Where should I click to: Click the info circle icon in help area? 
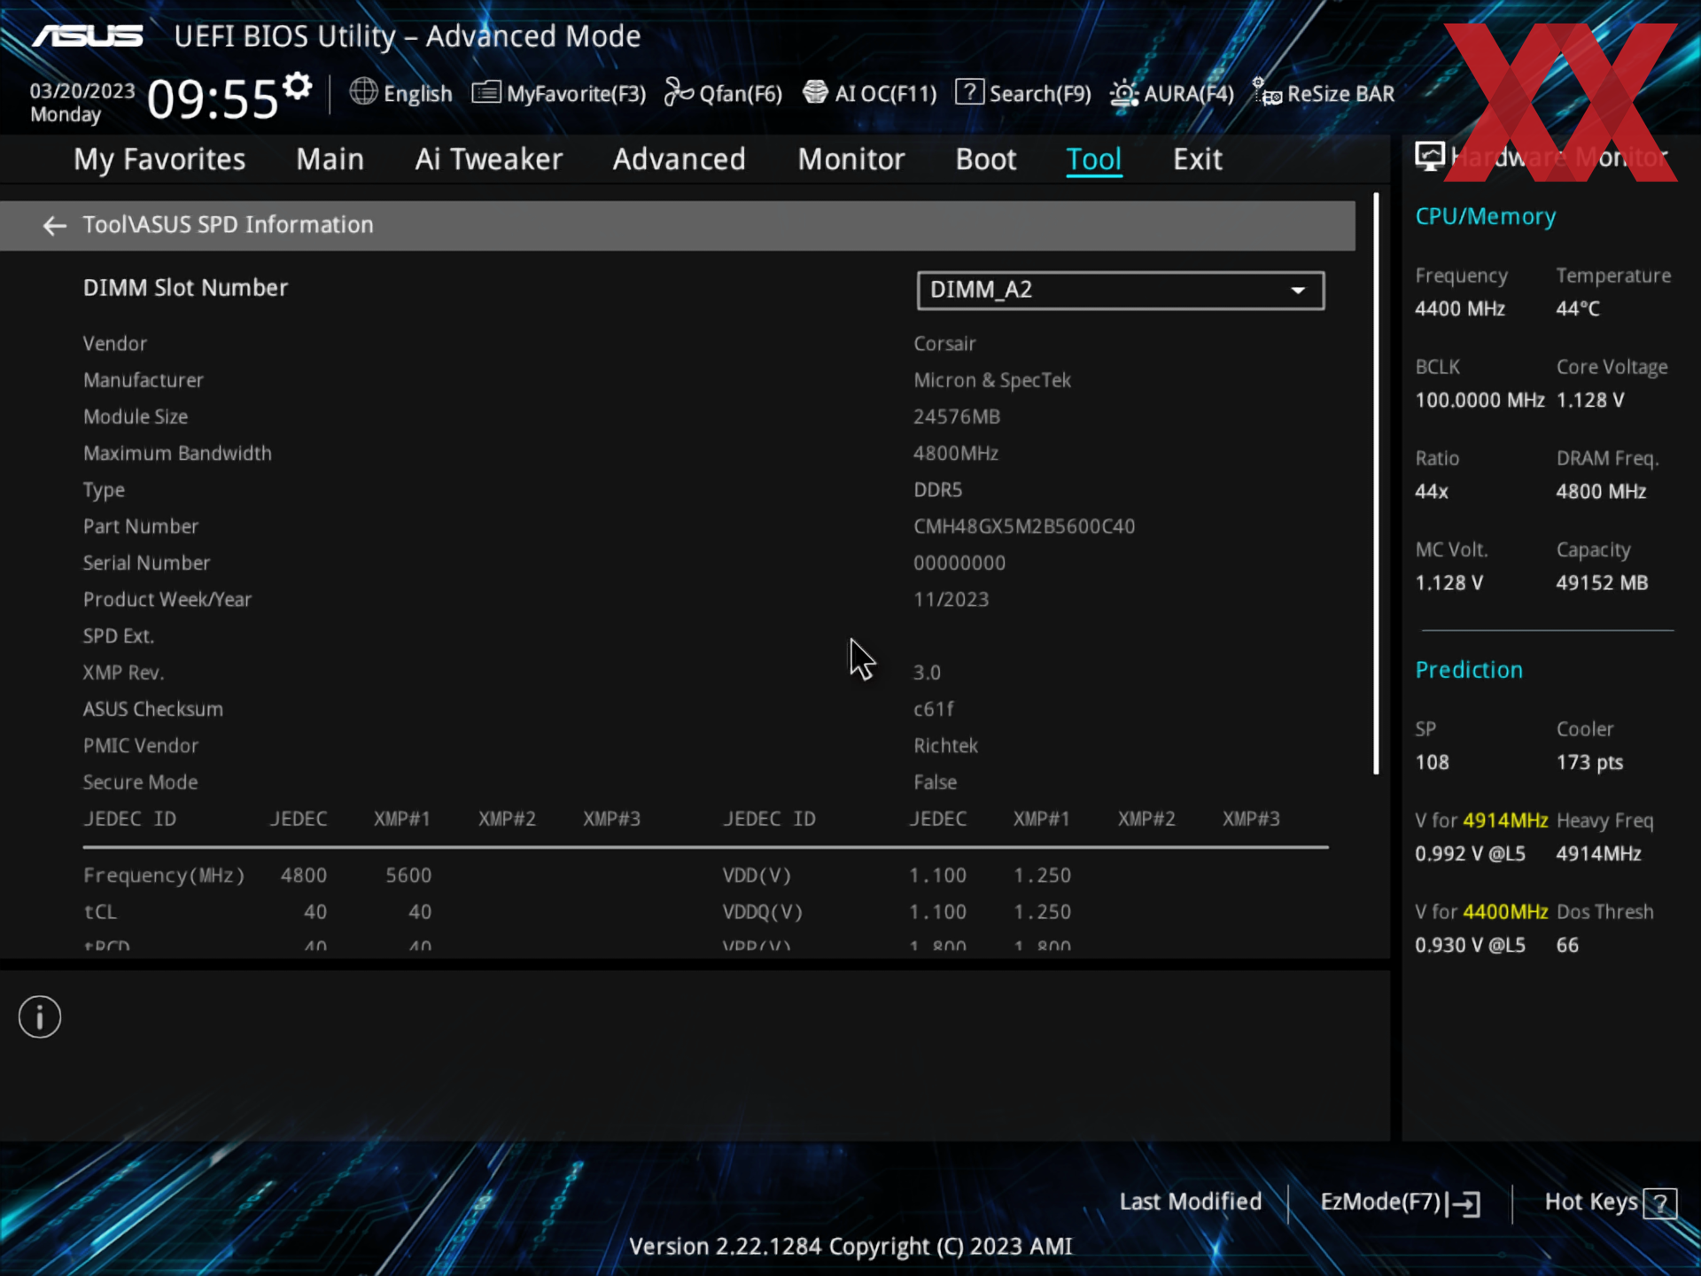click(40, 1016)
